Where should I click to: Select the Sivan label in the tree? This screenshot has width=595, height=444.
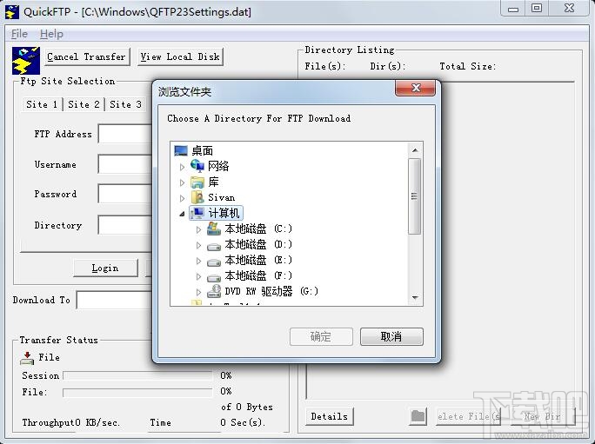(x=222, y=197)
